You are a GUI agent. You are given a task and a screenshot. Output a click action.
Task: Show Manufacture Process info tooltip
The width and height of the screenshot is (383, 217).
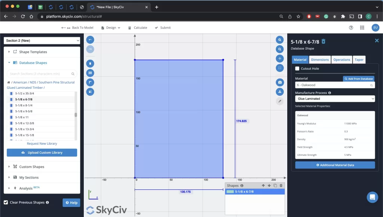(330, 93)
